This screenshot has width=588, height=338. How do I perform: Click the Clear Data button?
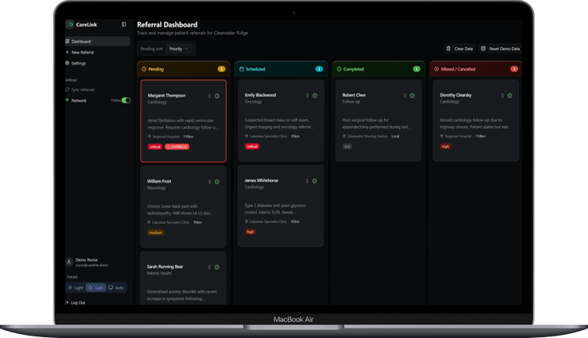(x=459, y=49)
